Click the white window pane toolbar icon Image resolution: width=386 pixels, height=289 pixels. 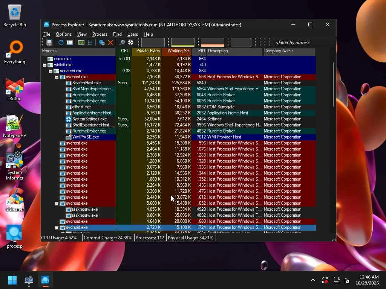70,43
